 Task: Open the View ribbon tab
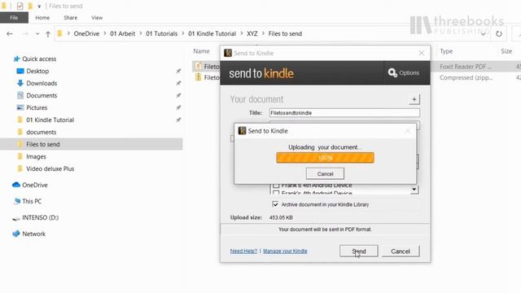[x=97, y=18]
